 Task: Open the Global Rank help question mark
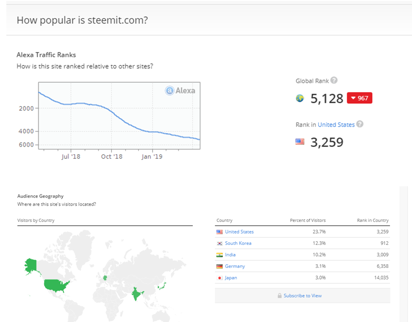pyautogui.click(x=333, y=80)
